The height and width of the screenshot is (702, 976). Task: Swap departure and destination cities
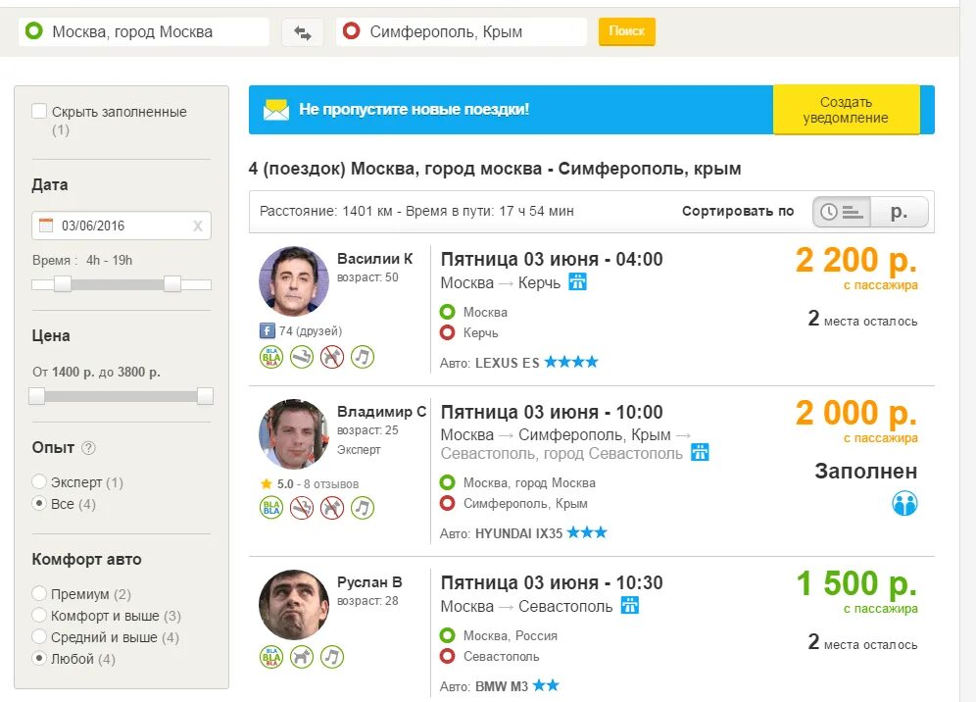pyautogui.click(x=303, y=32)
